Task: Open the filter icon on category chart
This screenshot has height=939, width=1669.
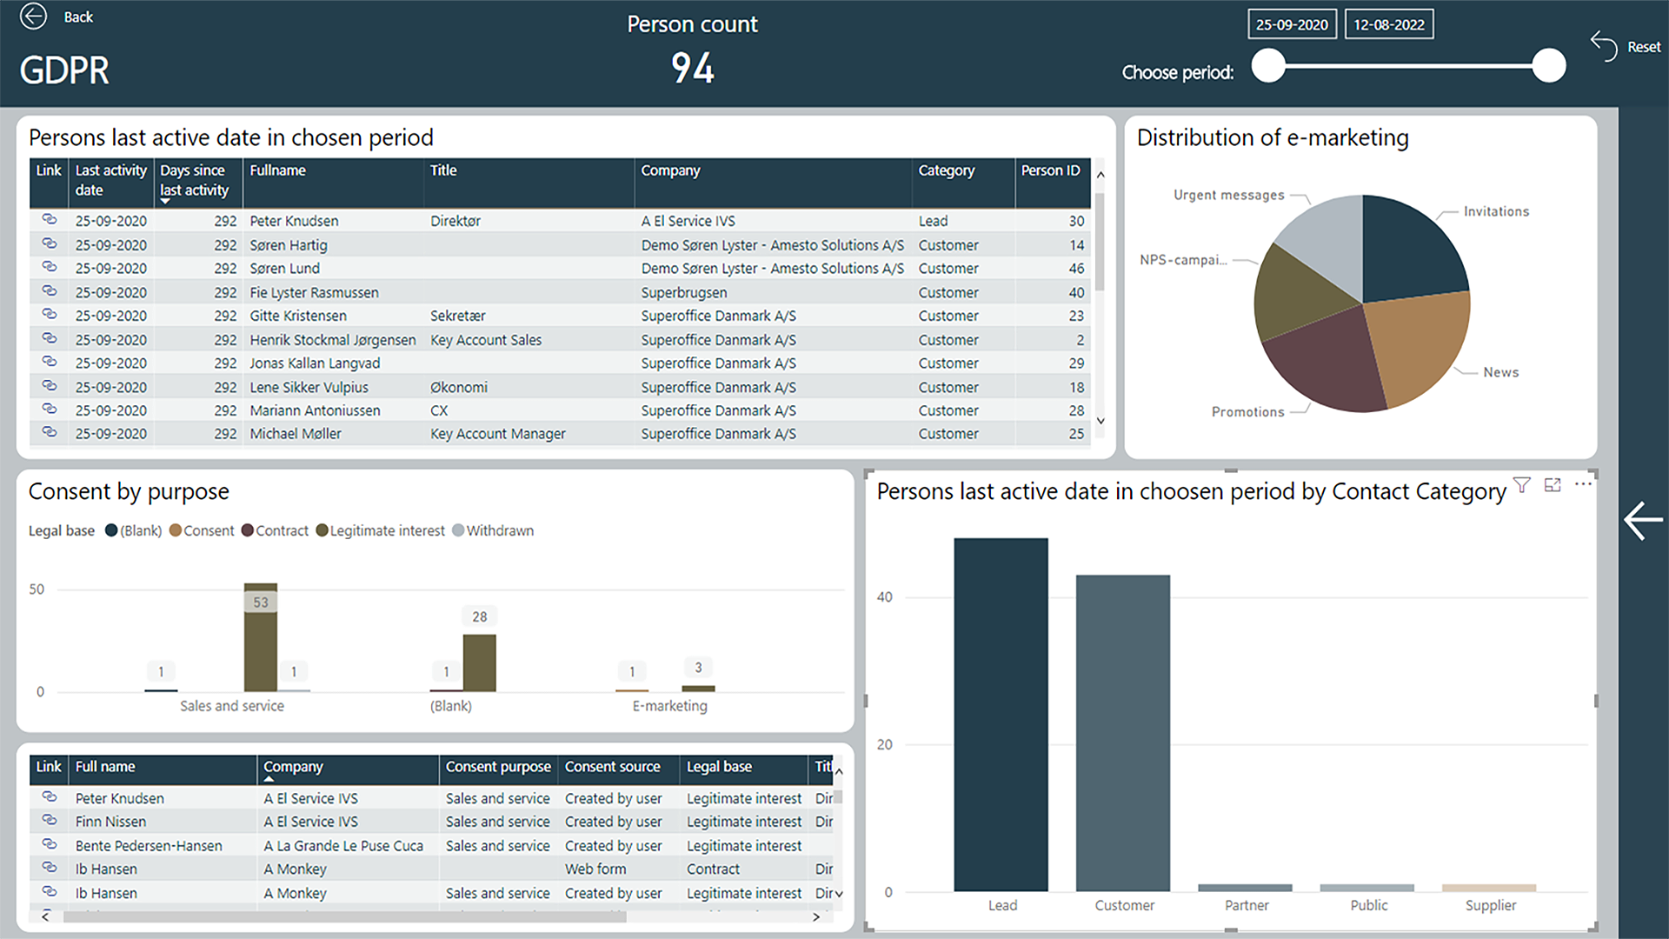Action: click(x=1521, y=485)
